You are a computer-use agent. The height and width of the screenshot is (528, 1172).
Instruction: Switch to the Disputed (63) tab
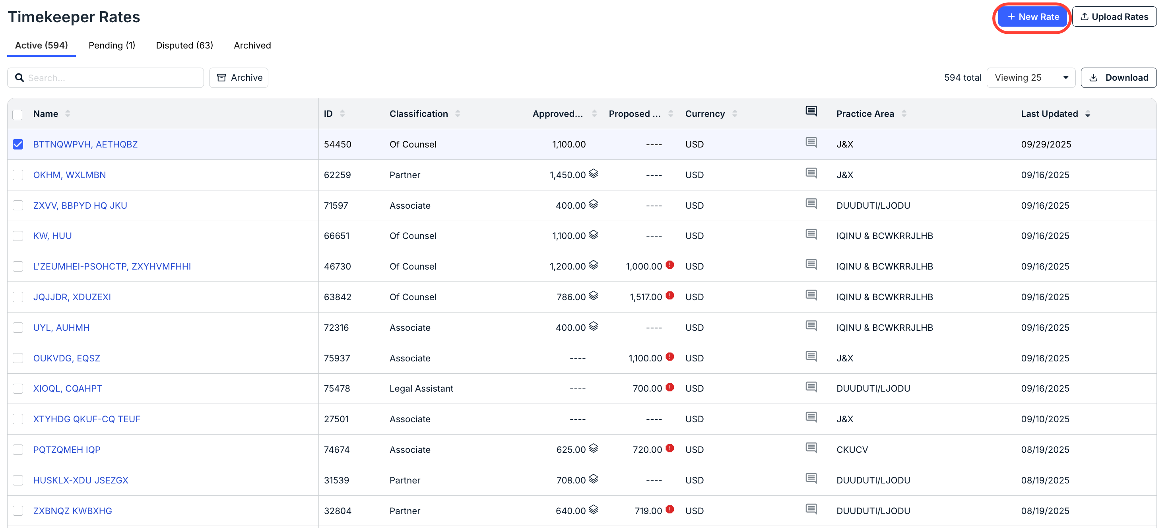(184, 45)
